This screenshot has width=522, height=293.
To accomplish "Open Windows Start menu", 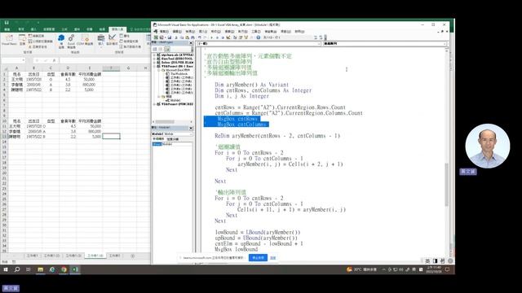I will [6, 269].
